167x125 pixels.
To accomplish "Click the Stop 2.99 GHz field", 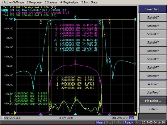I will (x=119, y=118).
